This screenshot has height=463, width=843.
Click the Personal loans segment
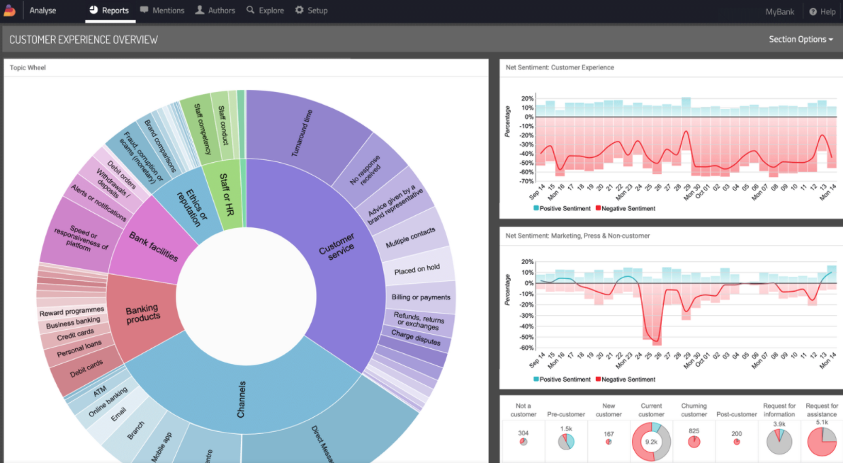click(x=79, y=348)
